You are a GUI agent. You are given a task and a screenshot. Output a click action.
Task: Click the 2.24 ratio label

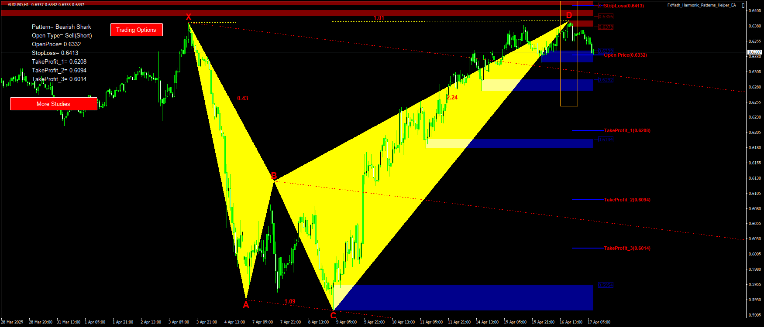452,97
